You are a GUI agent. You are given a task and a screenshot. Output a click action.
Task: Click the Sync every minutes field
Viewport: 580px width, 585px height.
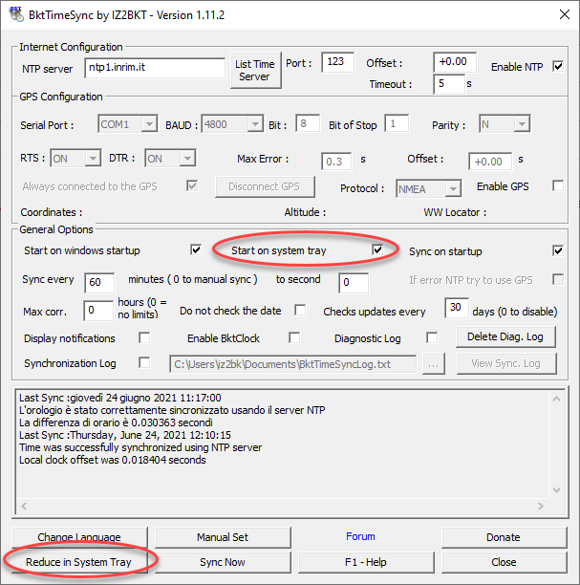[99, 282]
